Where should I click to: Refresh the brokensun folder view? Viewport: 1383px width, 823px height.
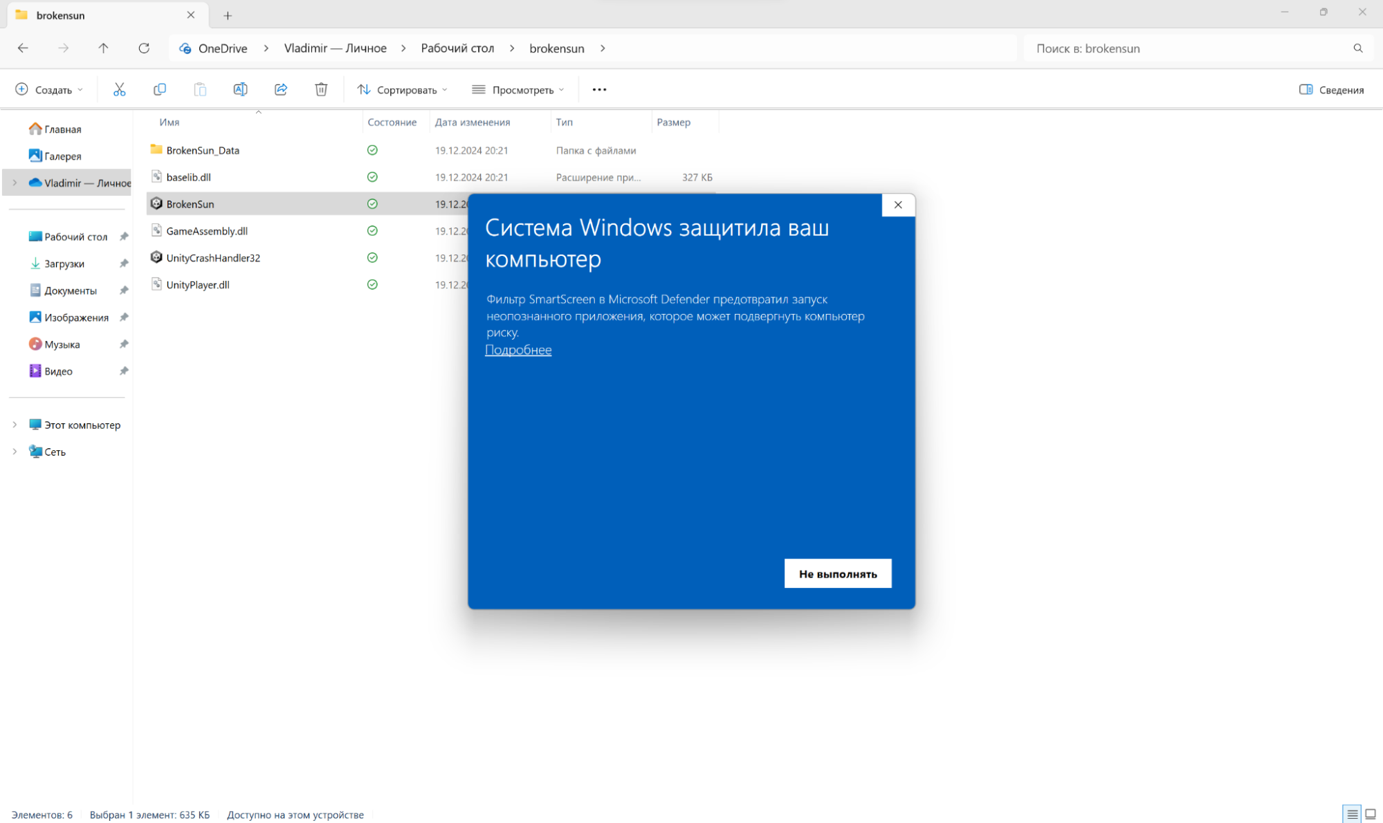coord(144,48)
